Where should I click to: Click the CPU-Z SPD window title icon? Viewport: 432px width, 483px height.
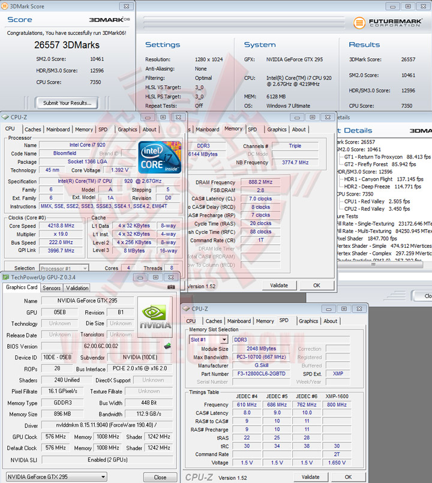[186, 308]
